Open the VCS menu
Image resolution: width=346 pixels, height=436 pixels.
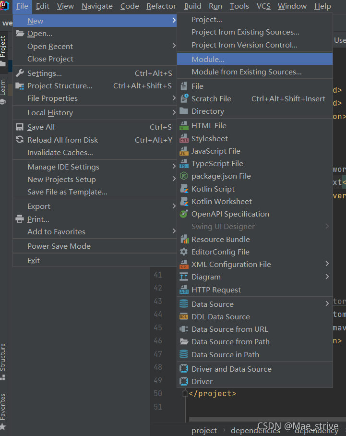pyautogui.click(x=263, y=6)
